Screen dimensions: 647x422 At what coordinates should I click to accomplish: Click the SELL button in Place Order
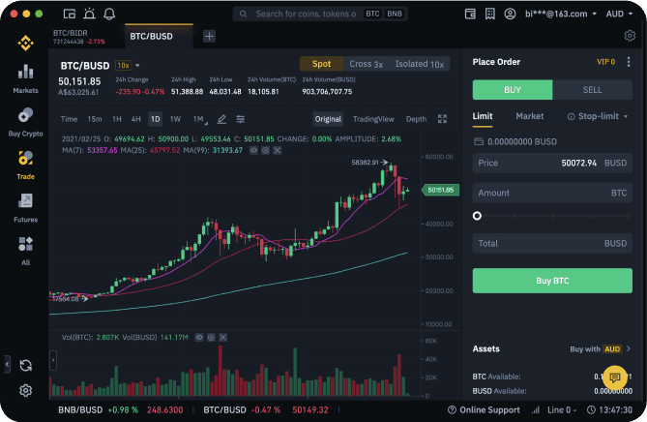(x=592, y=89)
